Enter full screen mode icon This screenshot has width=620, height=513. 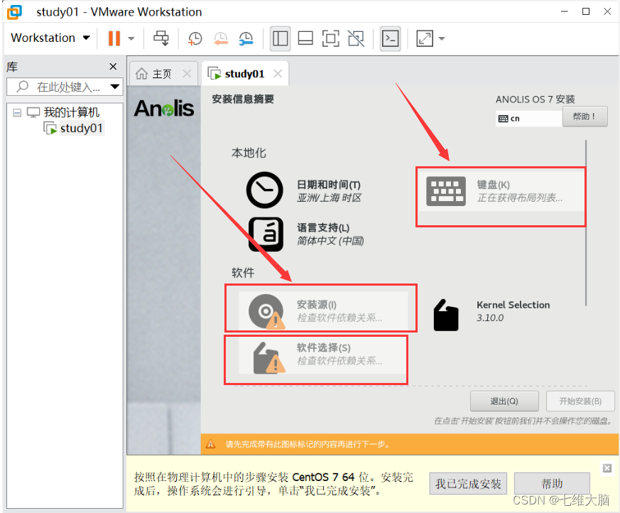[x=330, y=39]
